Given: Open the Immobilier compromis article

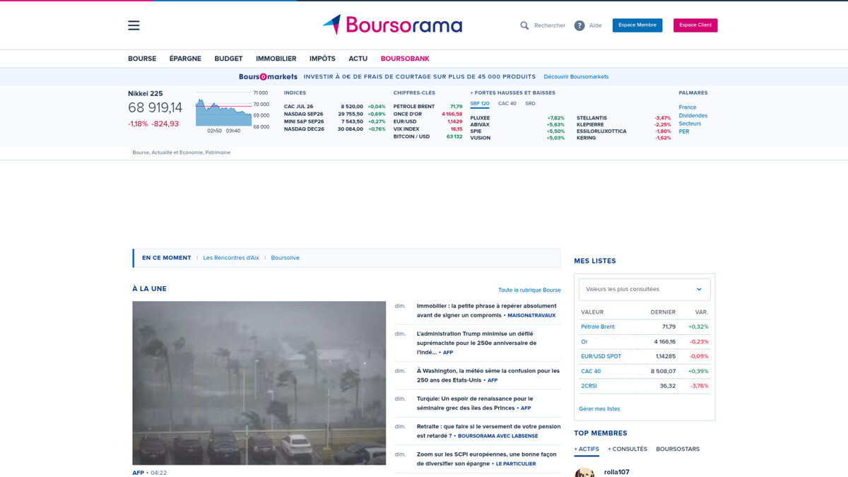Looking at the screenshot, I should [x=486, y=310].
